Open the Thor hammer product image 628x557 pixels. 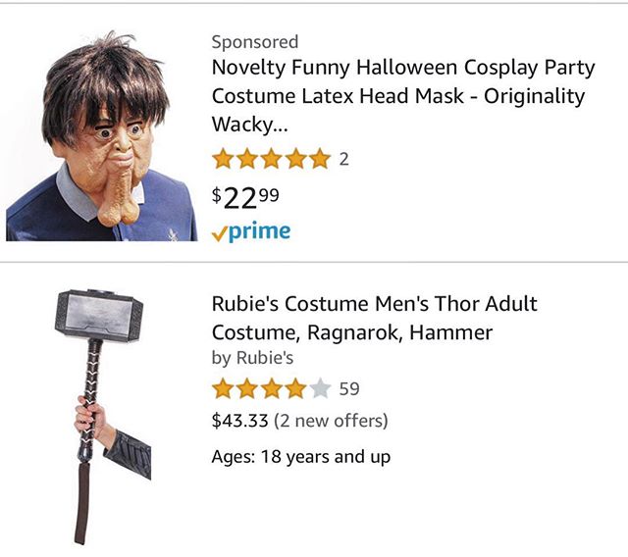tap(98, 412)
